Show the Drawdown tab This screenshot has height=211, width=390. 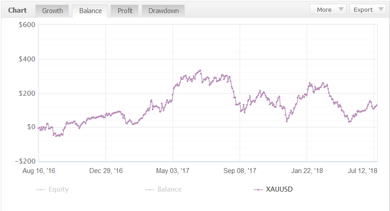coord(164,11)
